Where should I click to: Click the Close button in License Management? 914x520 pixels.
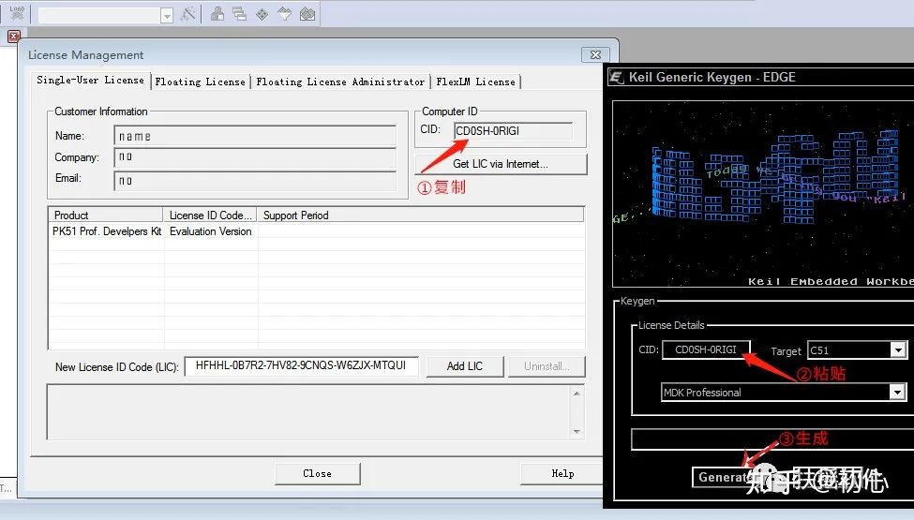point(317,474)
